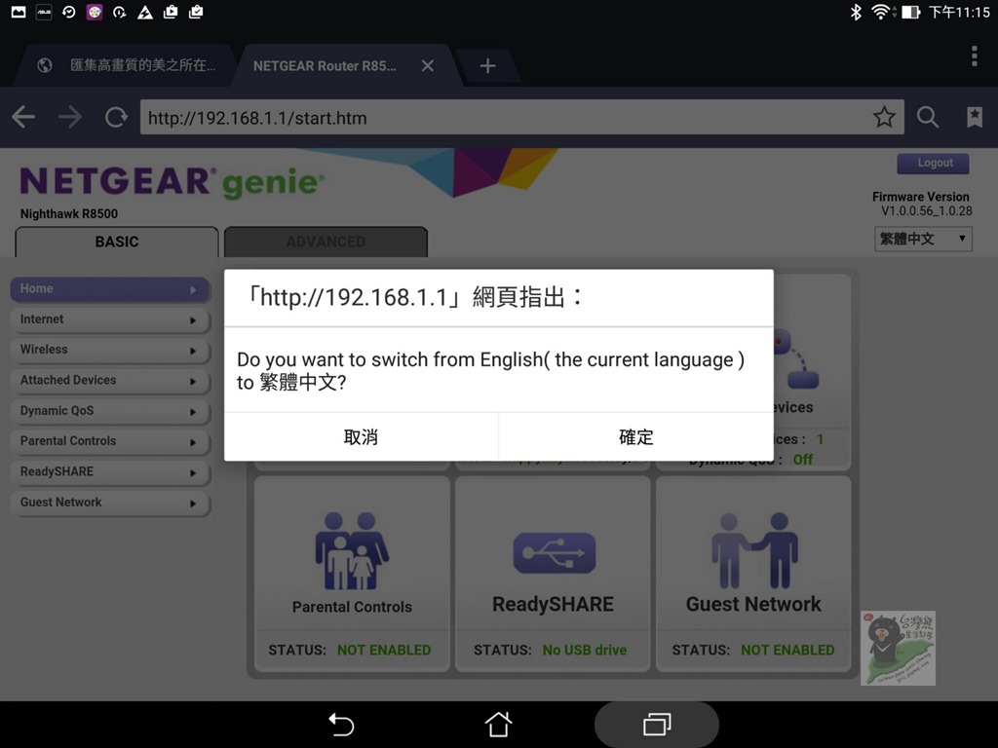Tap the Wi-Fi status icon

pos(883,12)
